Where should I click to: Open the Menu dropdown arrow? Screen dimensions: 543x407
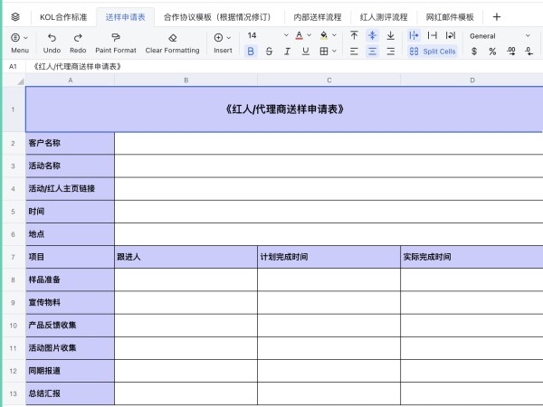[x=25, y=38]
